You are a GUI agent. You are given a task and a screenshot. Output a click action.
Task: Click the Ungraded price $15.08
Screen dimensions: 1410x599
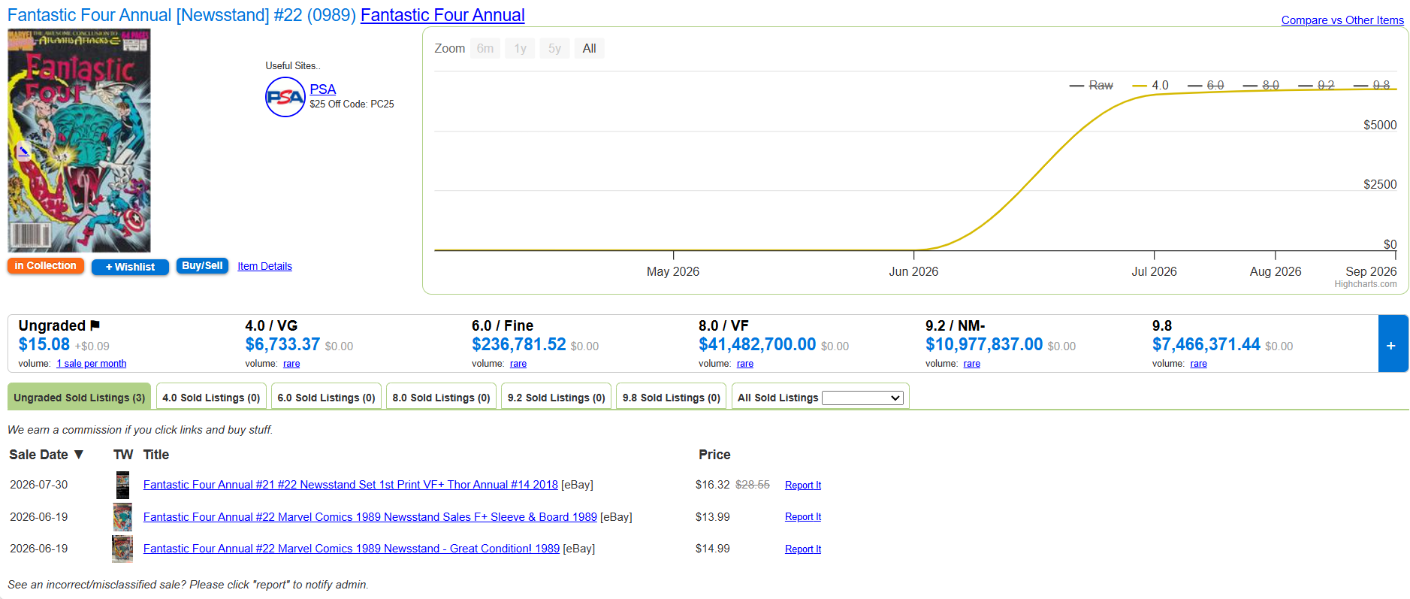(x=44, y=344)
